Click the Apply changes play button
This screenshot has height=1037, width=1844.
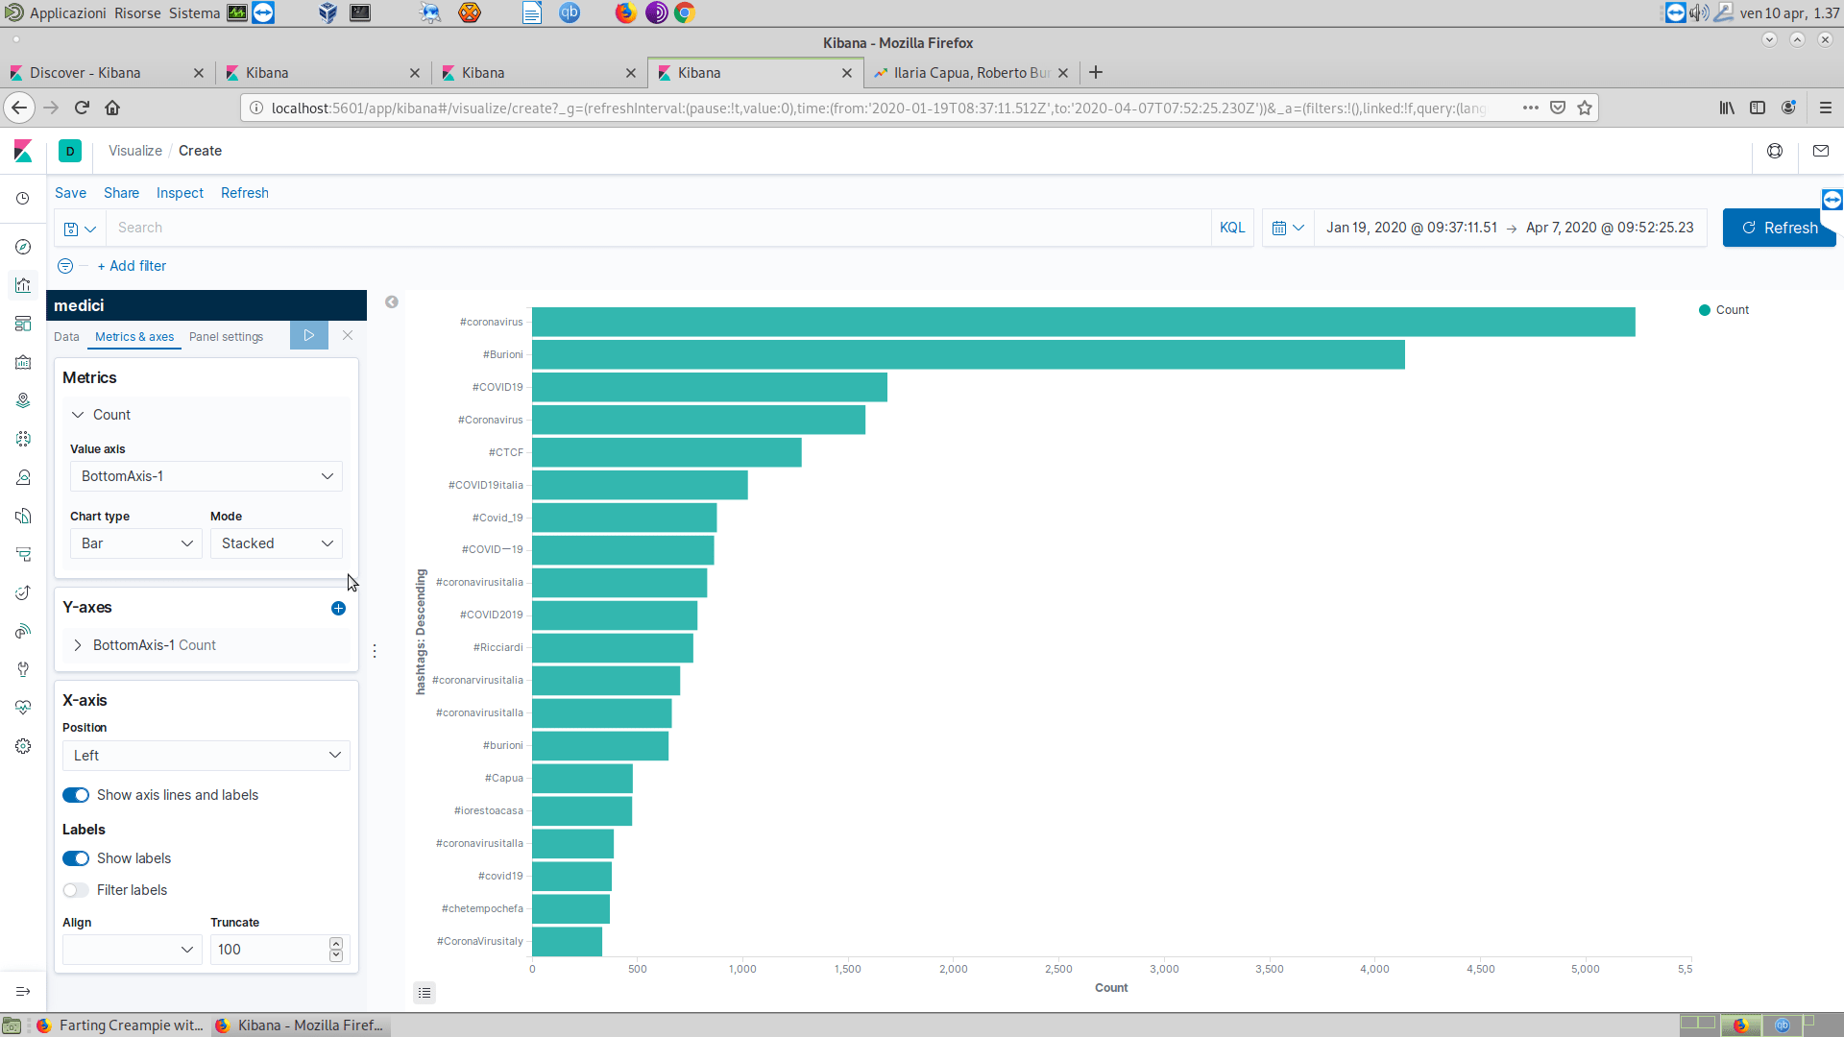(x=308, y=335)
